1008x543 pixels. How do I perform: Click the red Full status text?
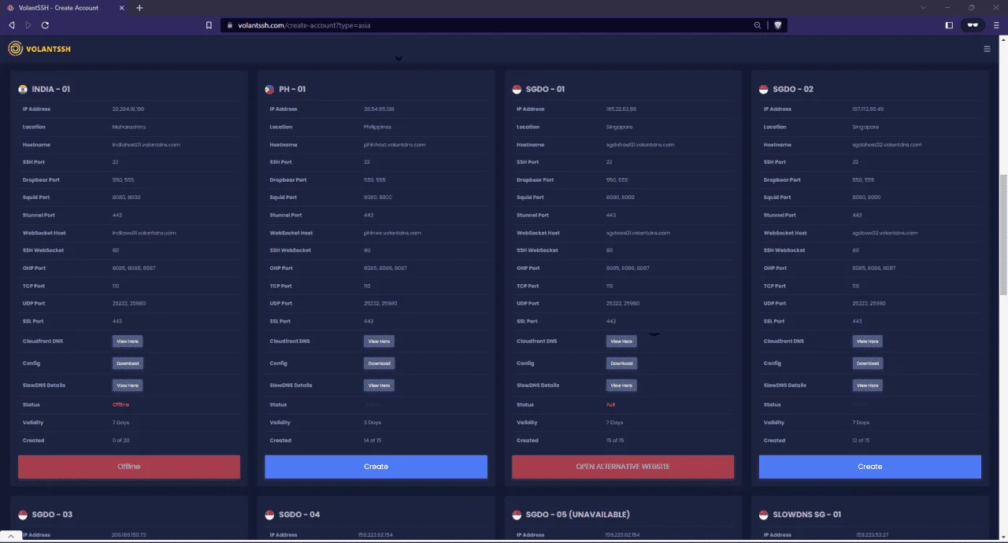[x=610, y=404]
